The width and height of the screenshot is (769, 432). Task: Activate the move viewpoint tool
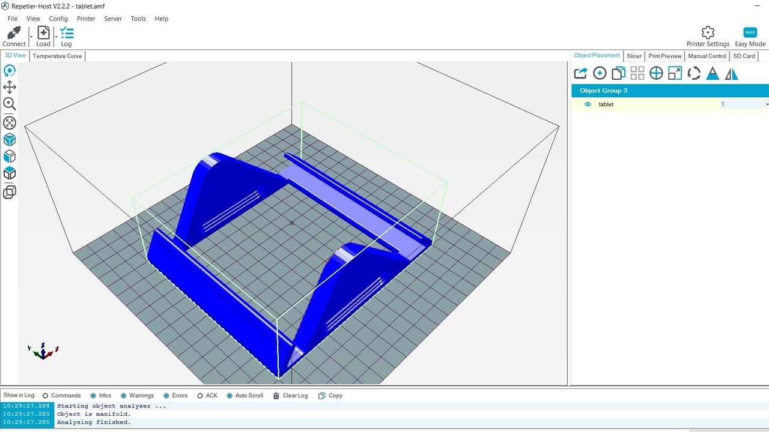click(10, 87)
